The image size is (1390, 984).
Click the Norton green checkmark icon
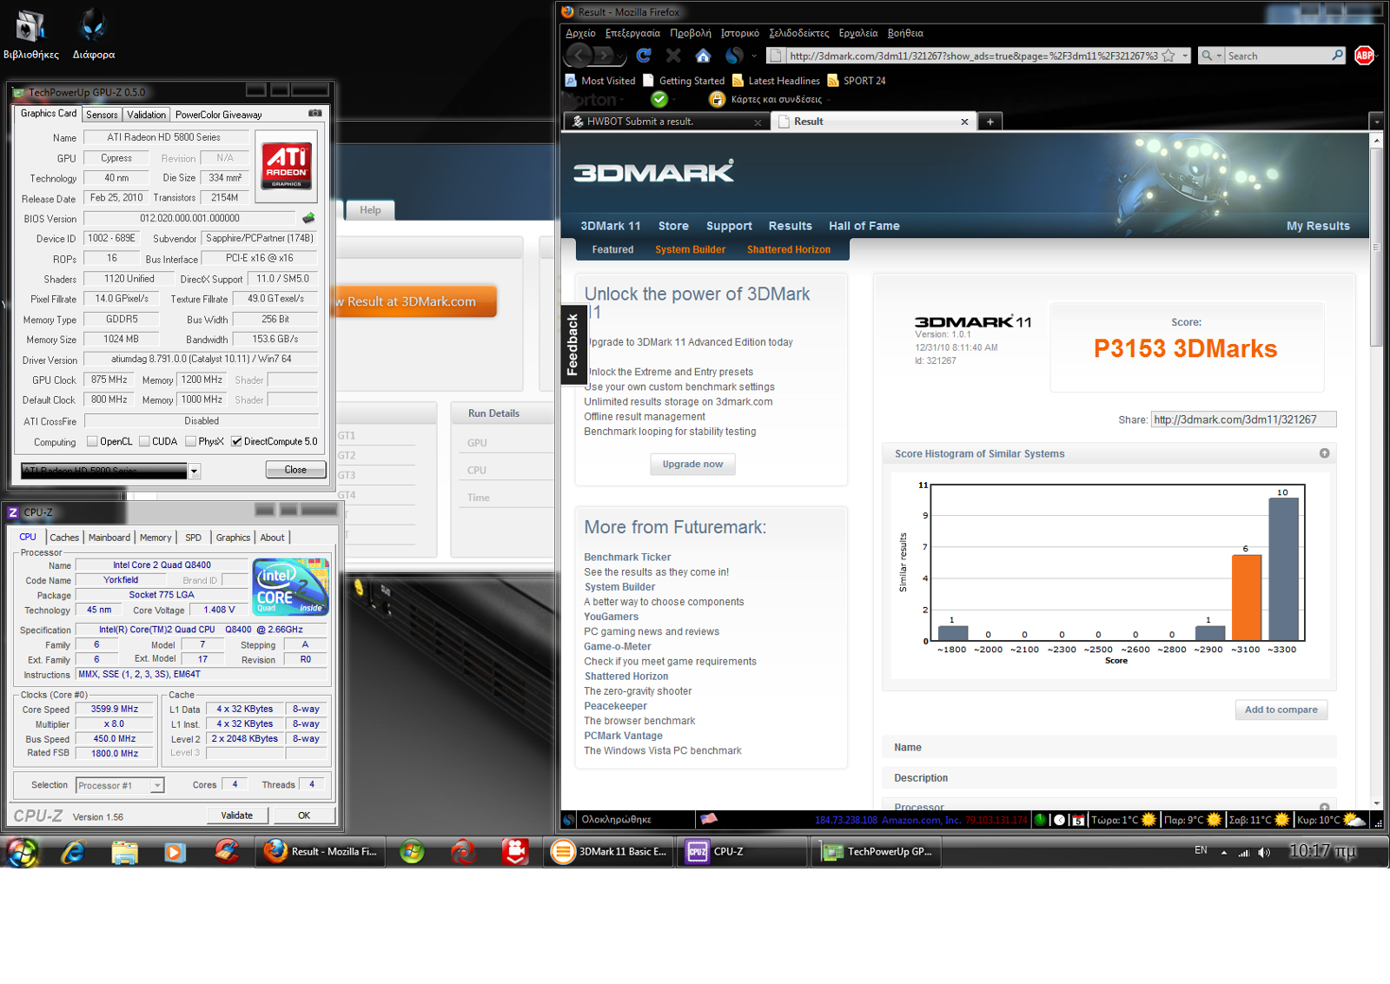pyautogui.click(x=659, y=99)
